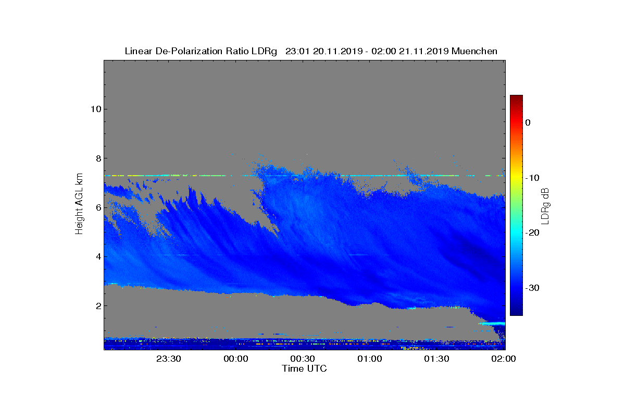Click the colorbar tick label '0'

(528, 122)
